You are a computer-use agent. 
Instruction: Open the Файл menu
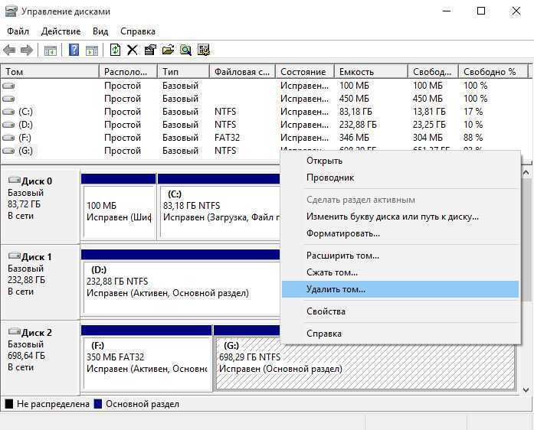coord(18,31)
